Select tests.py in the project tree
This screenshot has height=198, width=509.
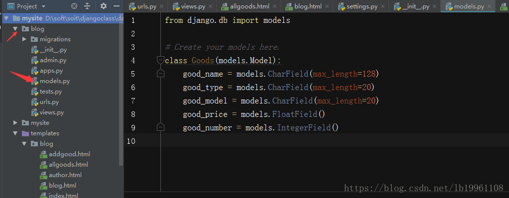[x=51, y=92]
